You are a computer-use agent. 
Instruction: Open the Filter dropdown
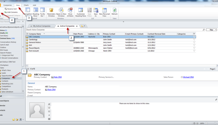click(212, 30)
